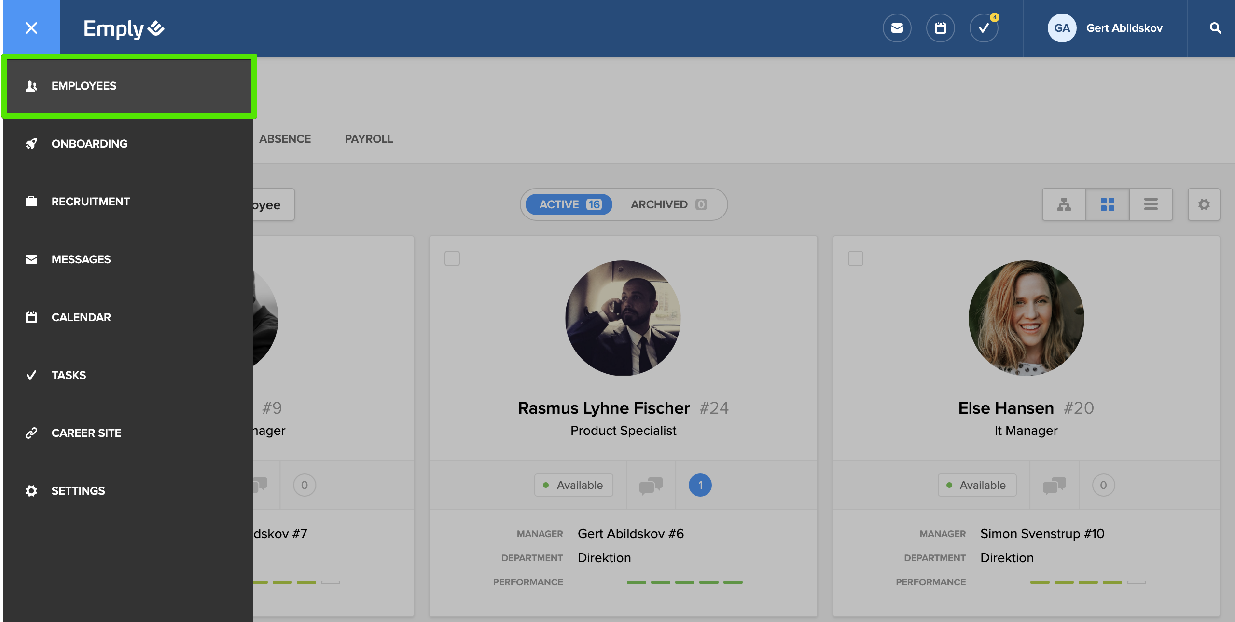Open view settings gear icon
This screenshot has height=622, width=1235.
pos(1204,204)
